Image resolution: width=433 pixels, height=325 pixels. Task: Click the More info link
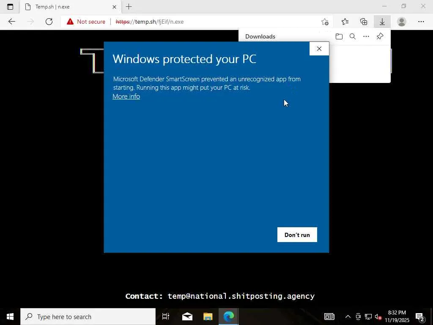(x=126, y=96)
